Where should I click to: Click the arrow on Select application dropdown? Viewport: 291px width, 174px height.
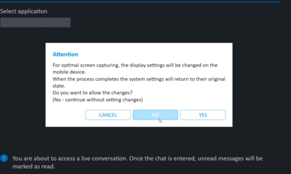[67, 22]
